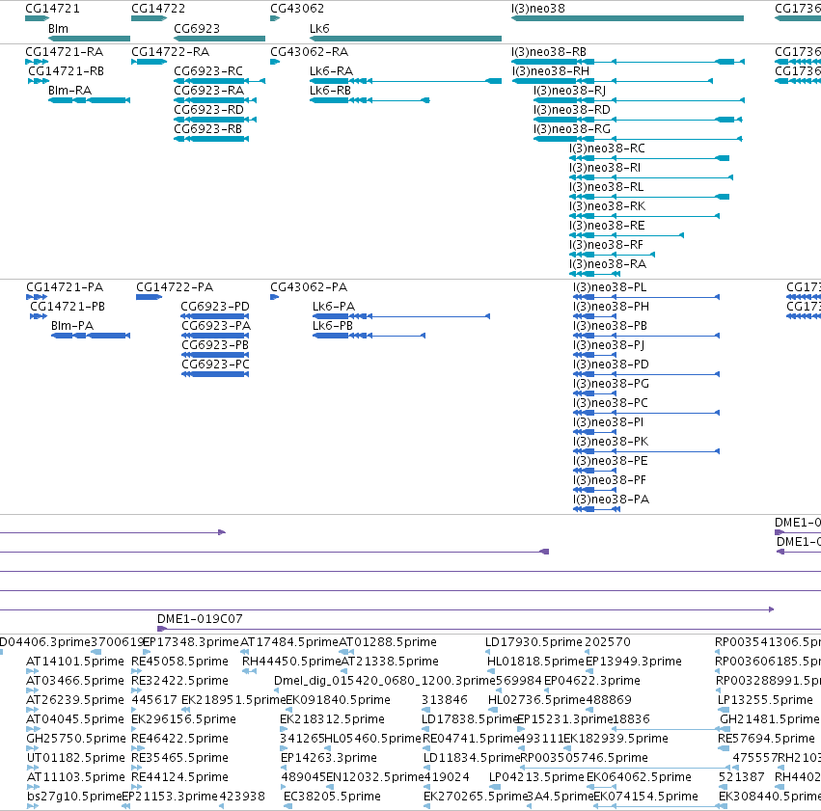This screenshot has height=811, width=821.
Task: Click the LP13255.5prime cDNA label
Action: [765, 700]
